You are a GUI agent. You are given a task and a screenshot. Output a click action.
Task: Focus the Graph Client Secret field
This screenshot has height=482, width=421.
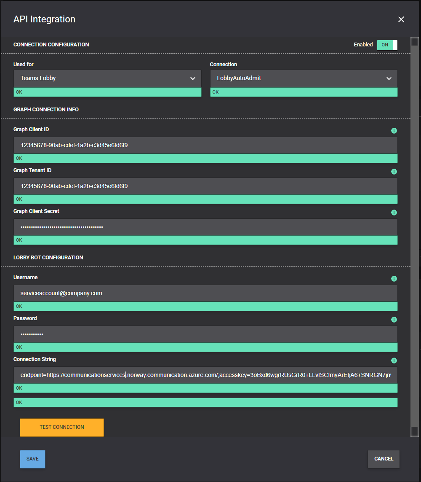[205, 227]
